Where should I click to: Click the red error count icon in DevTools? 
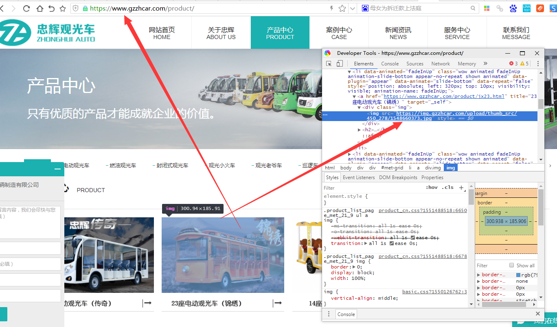point(511,64)
